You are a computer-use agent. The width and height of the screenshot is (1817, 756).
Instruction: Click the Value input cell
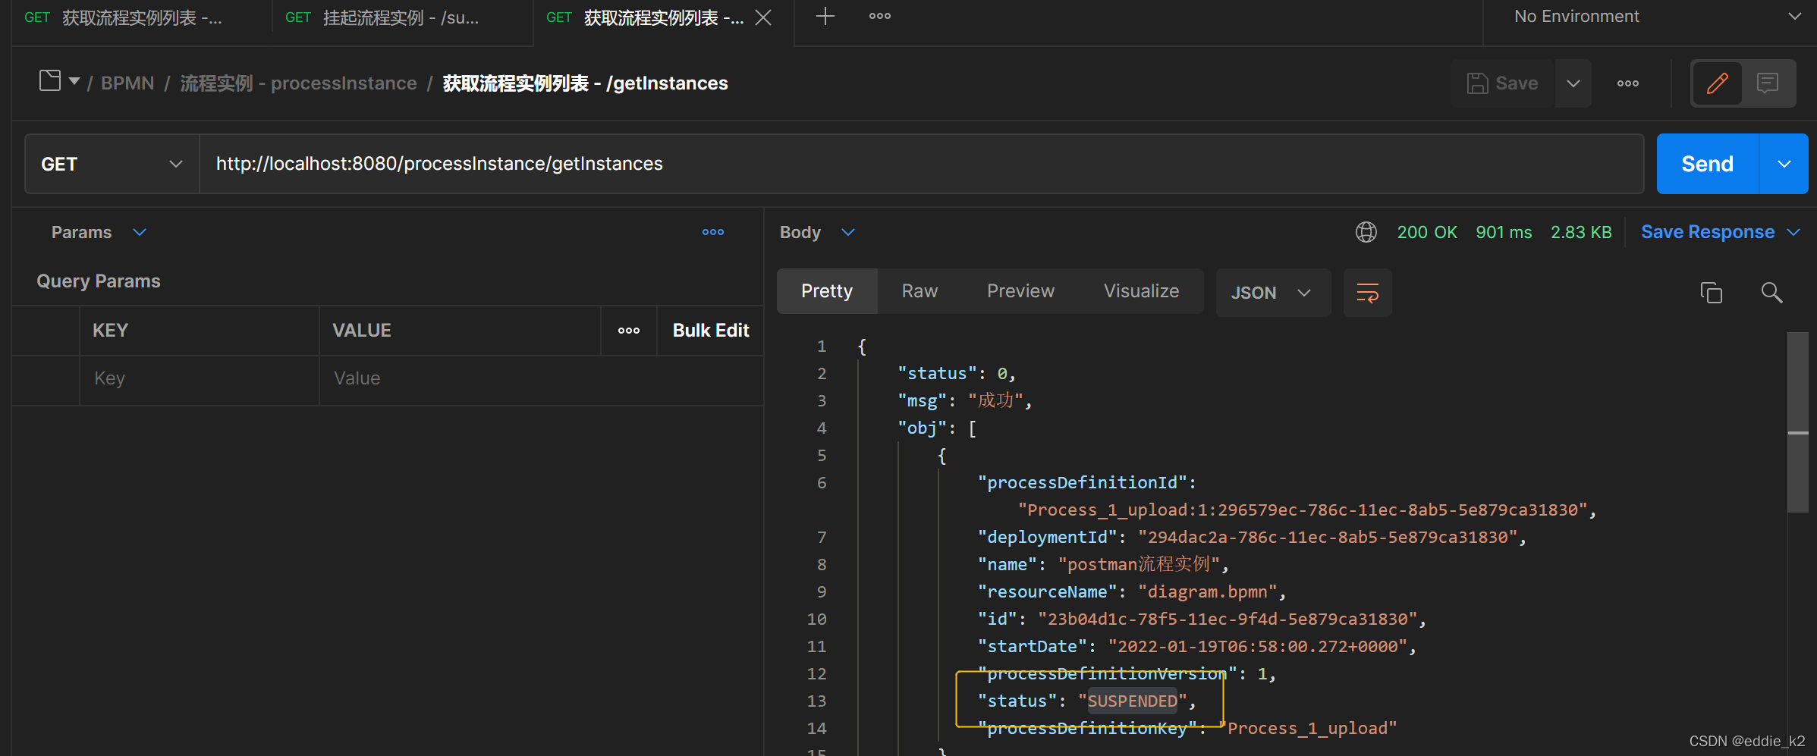[x=540, y=379]
